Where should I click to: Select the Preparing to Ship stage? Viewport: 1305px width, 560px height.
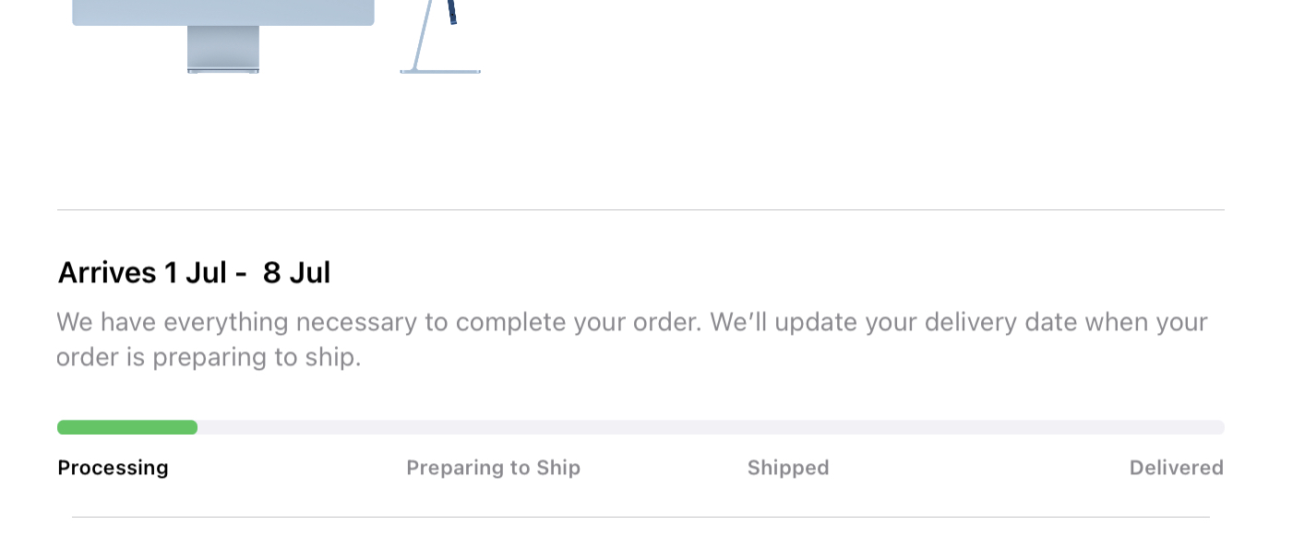click(x=493, y=468)
